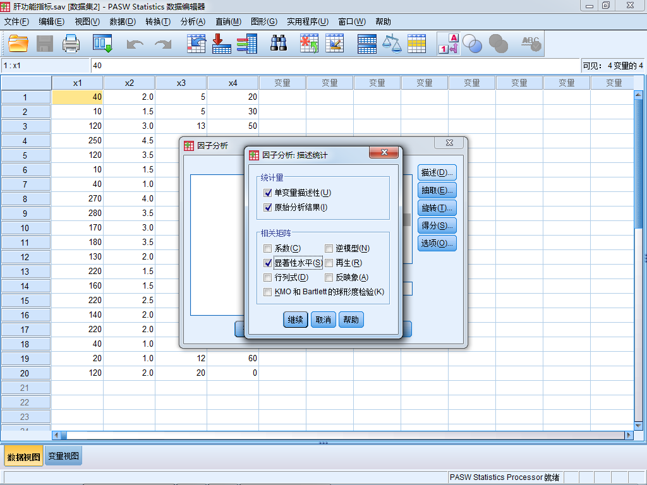Click the Undo arrow icon
This screenshot has height=485, width=647.
pyautogui.click(x=135, y=44)
